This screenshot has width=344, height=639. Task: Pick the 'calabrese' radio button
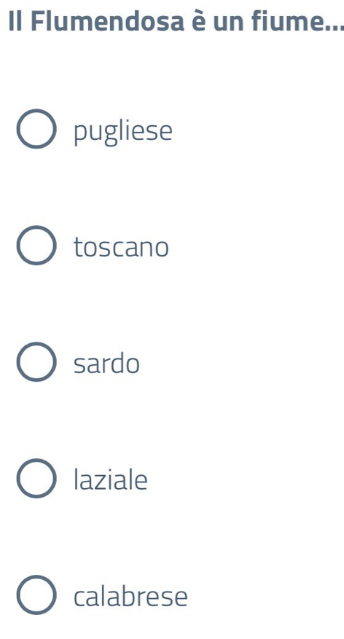coord(36,595)
